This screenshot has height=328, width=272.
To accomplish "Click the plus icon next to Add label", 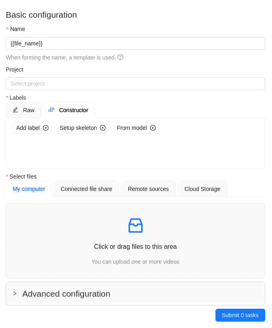I will (x=46, y=128).
